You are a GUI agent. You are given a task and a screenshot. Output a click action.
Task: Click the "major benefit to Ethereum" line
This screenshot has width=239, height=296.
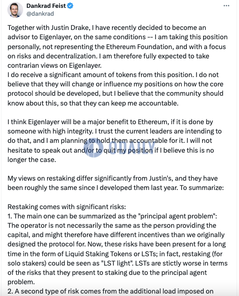pyautogui.click(x=110, y=122)
